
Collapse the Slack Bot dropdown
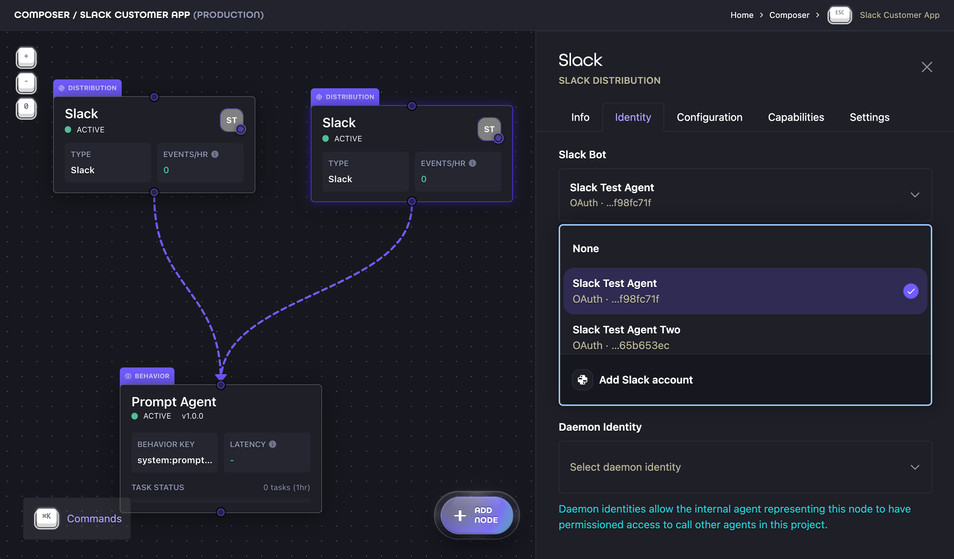tap(745, 195)
